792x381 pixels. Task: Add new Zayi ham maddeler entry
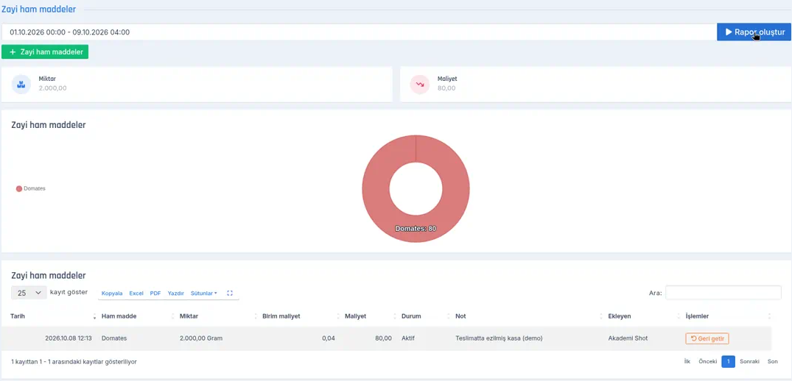[45, 52]
